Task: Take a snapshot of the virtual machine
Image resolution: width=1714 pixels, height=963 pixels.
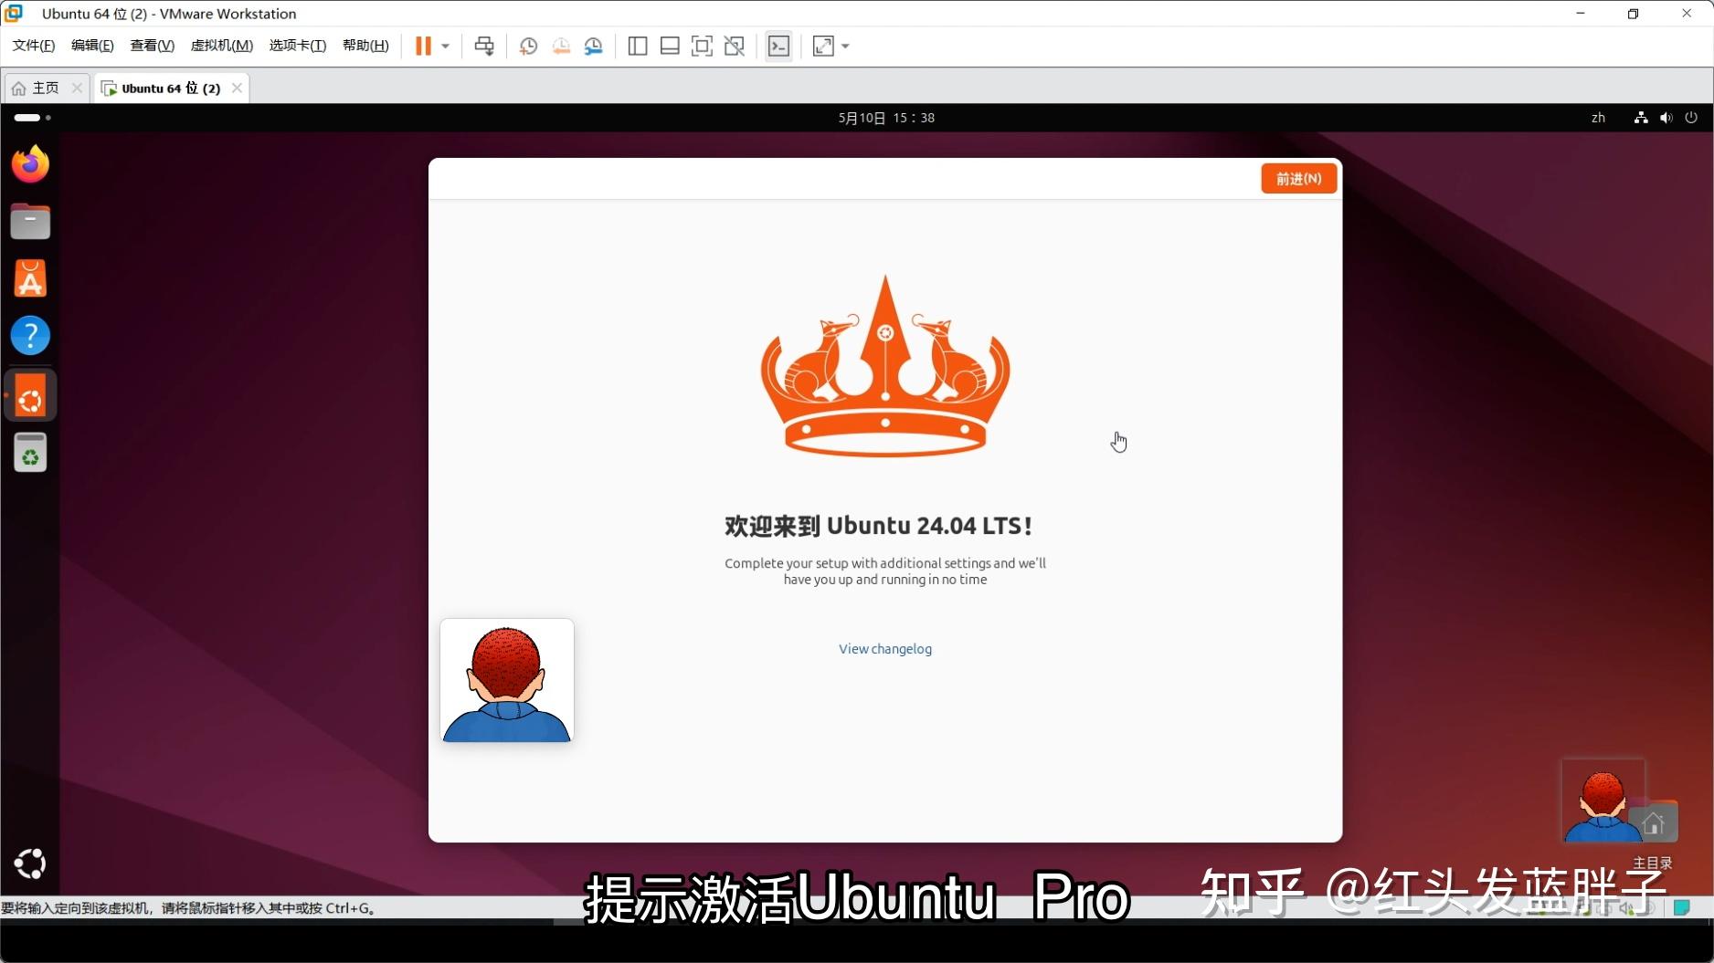Action: 528,46
